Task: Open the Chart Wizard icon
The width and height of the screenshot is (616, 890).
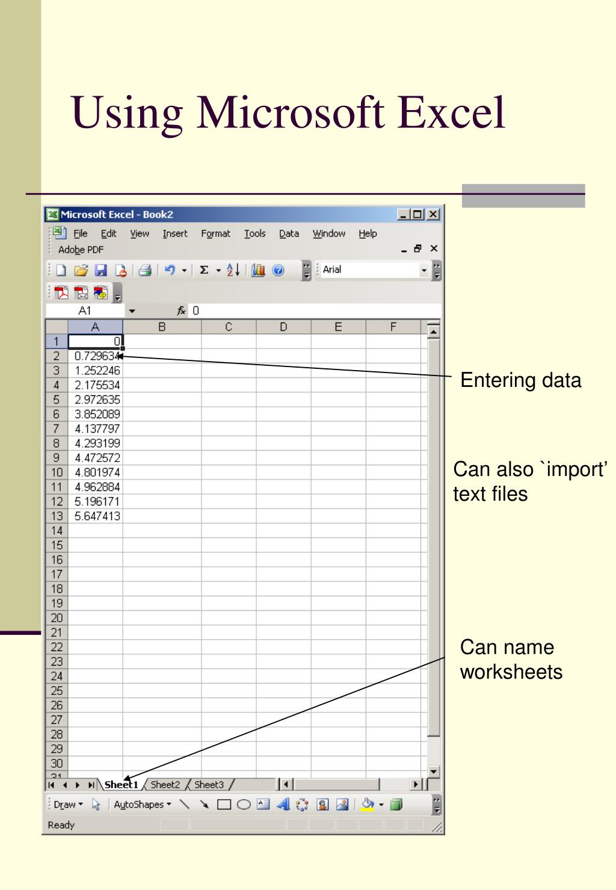Action: (x=259, y=271)
